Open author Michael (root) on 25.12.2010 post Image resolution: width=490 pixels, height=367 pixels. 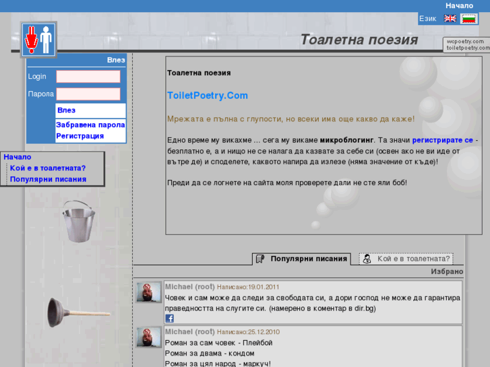pos(189,332)
